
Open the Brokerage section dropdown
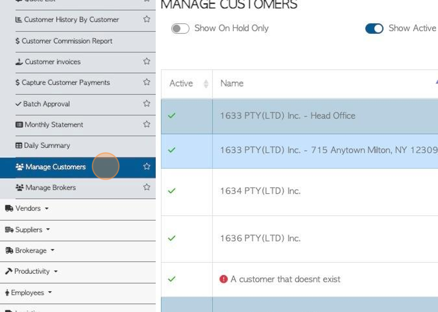pos(31,250)
